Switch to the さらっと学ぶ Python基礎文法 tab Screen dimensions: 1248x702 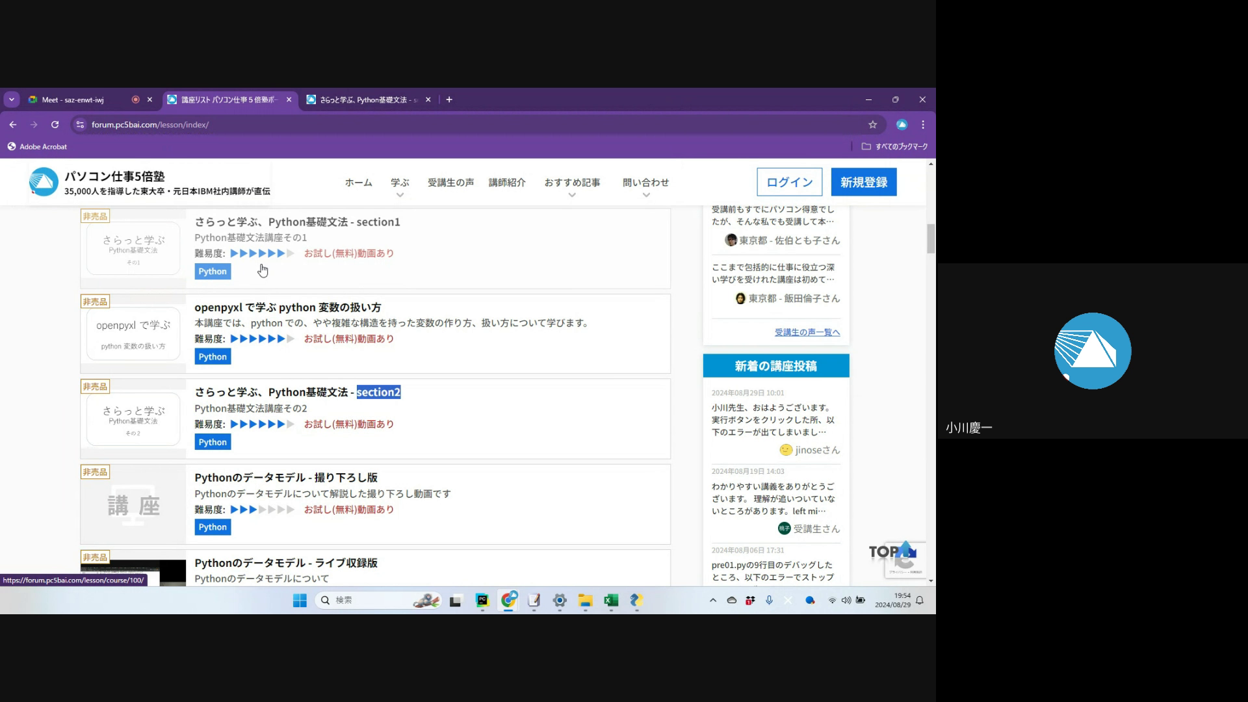tap(364, 100)
